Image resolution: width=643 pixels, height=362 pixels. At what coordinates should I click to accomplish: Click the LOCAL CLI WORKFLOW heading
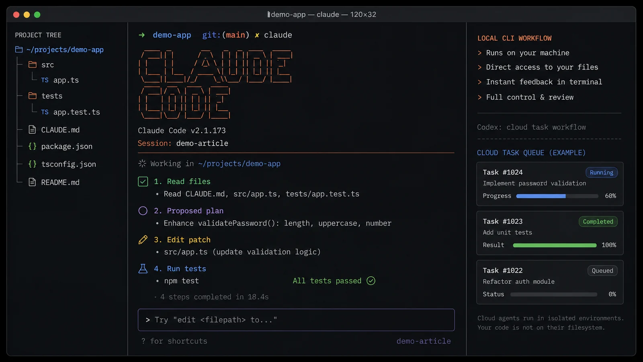coord(514,38)
